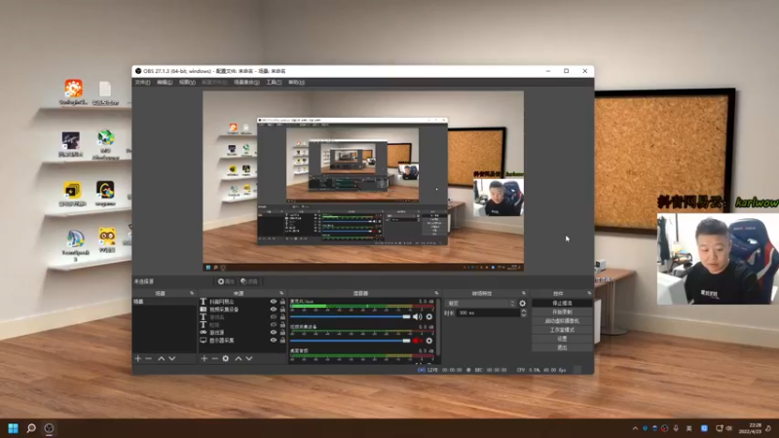Open 工具(T) menu

(274, 83)
